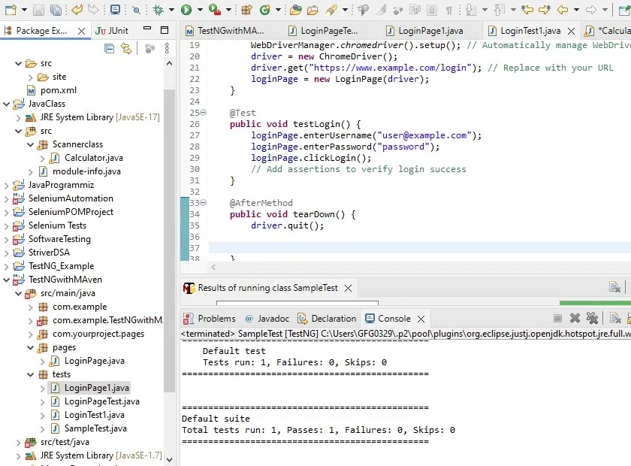Expand the JRE System Library [JavaSE-17] node

(19, 117)
